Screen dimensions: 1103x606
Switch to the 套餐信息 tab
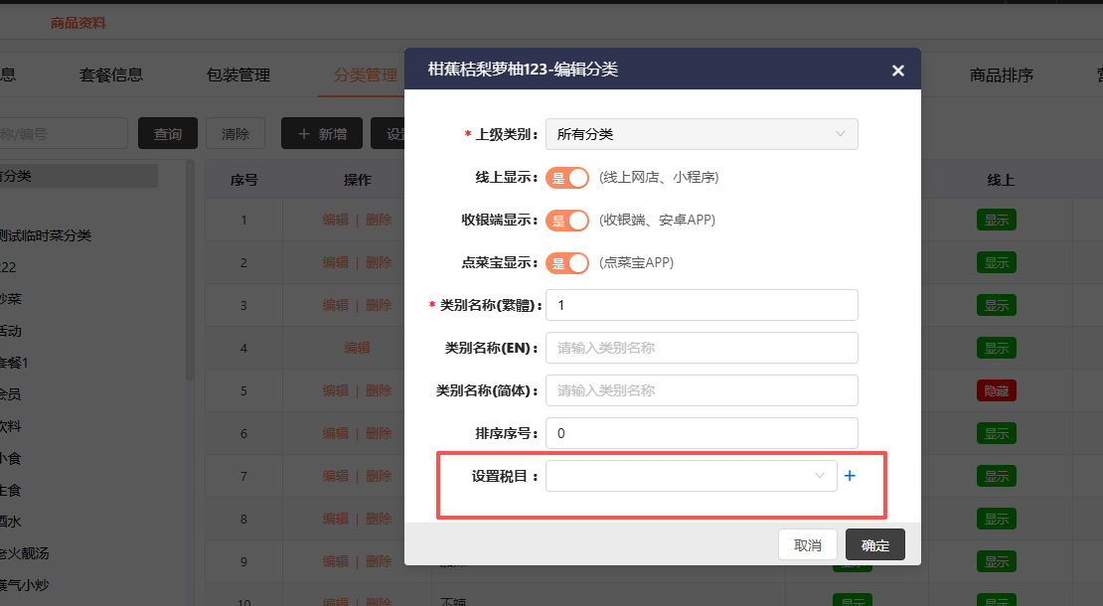coord(110,75)
